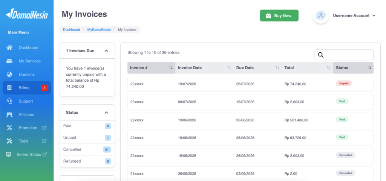Click the Tools wrench icon
Image resolution: width=386 pixels, height=181 pixels.
click(9, 141)
